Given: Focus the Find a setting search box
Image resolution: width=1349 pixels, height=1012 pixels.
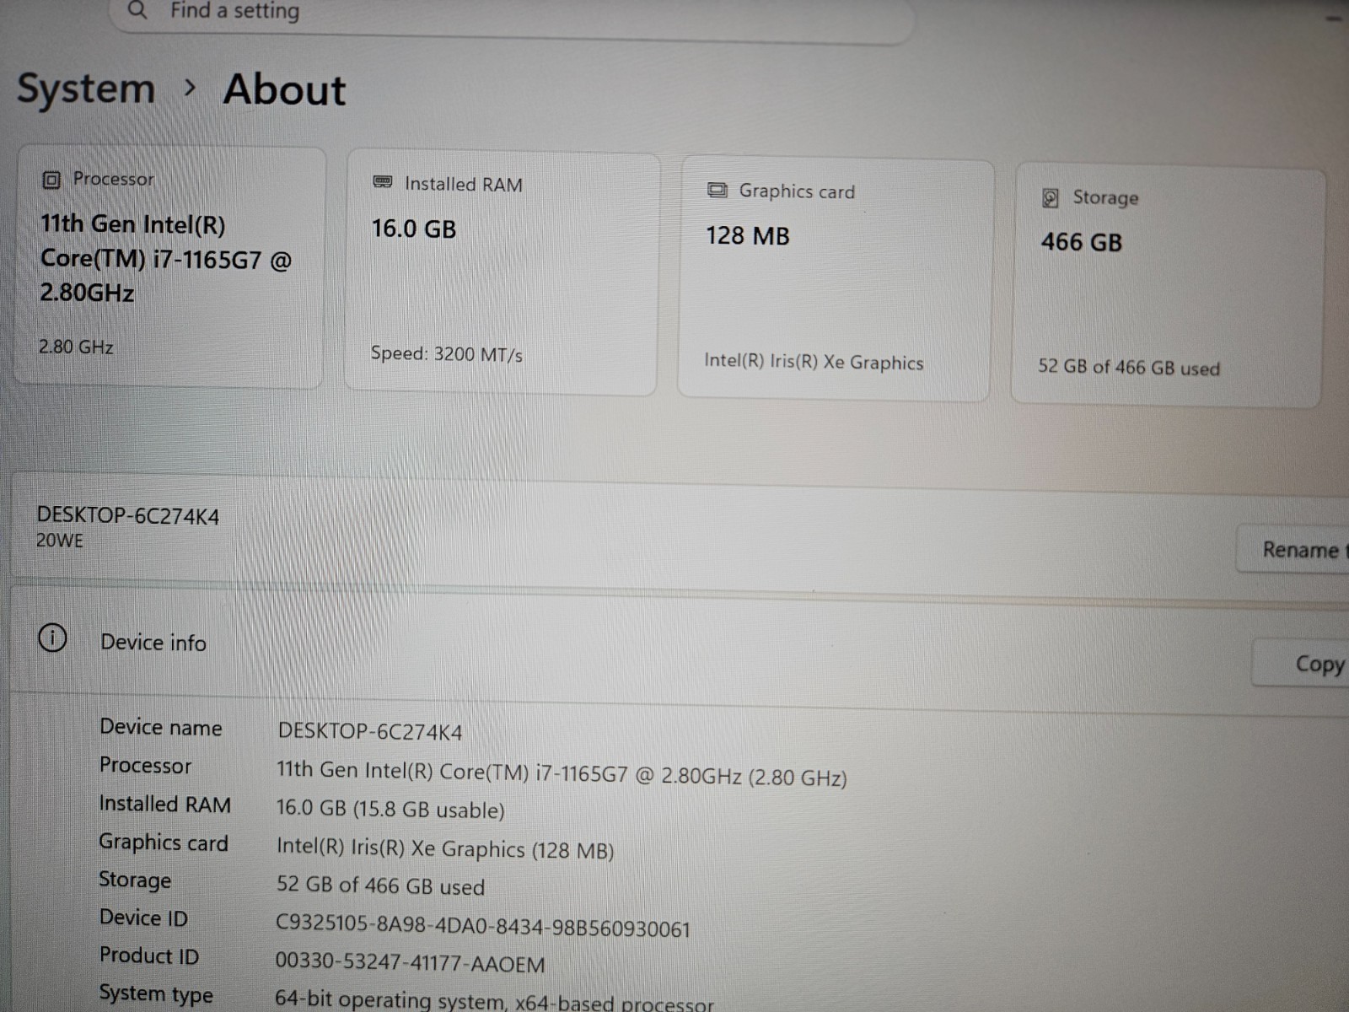Looking at the screenshot, I should [512, 17].
